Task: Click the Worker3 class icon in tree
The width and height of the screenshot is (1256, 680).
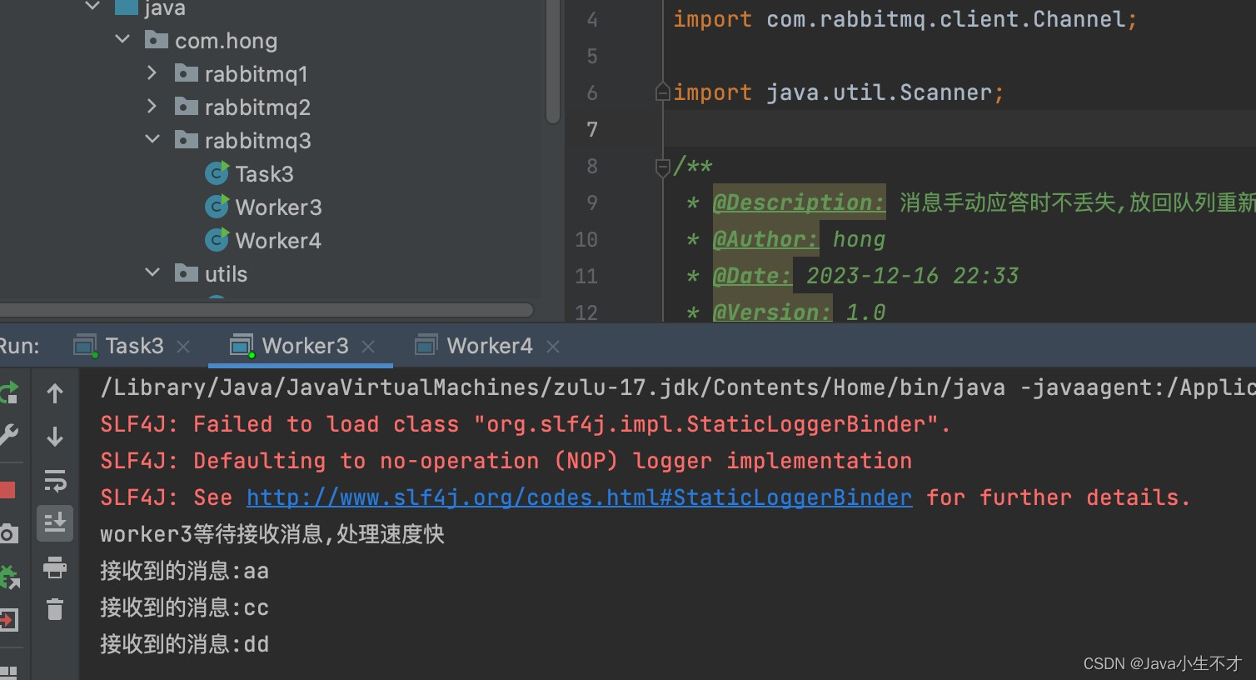Action: (x=217, y=207)
